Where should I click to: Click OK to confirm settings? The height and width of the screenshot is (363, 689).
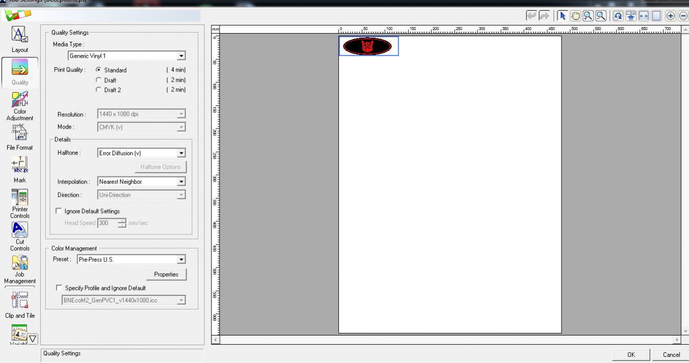631,354
